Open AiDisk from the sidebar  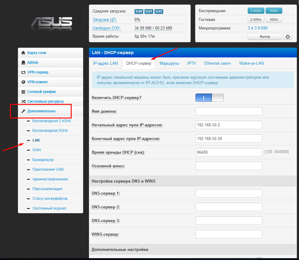[x=33, y=63]
